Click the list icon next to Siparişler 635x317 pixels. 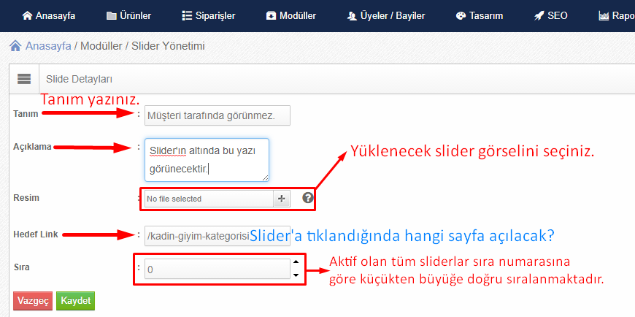[x=187, y=16]
